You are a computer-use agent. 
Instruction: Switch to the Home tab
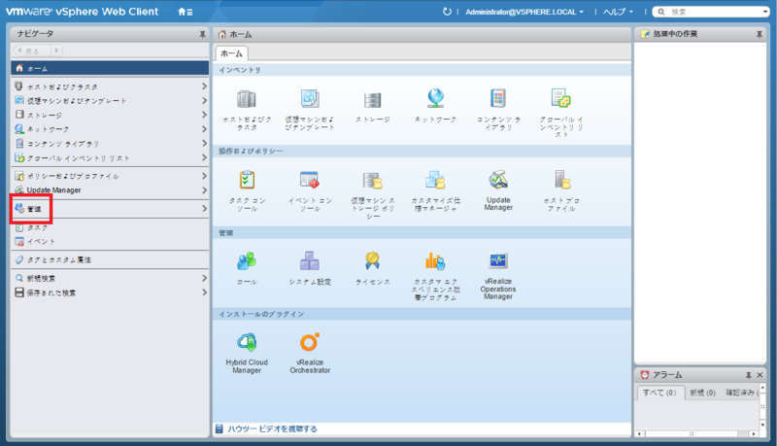tap(231, 53)
